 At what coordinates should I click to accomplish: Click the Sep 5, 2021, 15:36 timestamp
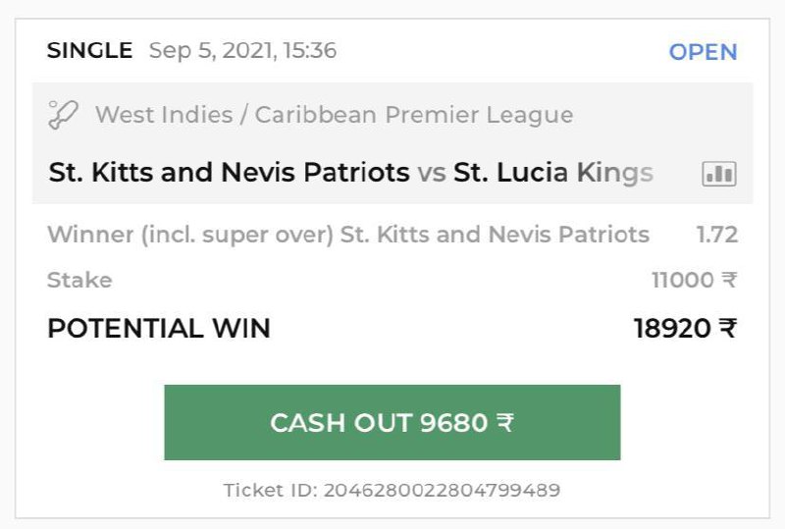[242, 51]
